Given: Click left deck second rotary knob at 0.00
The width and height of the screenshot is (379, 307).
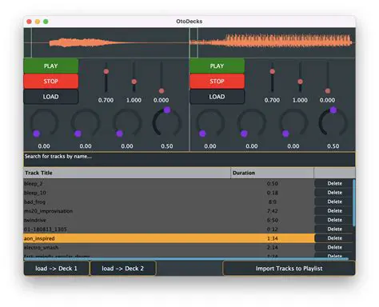Looking at the screenshot, I should click(86, 122).
